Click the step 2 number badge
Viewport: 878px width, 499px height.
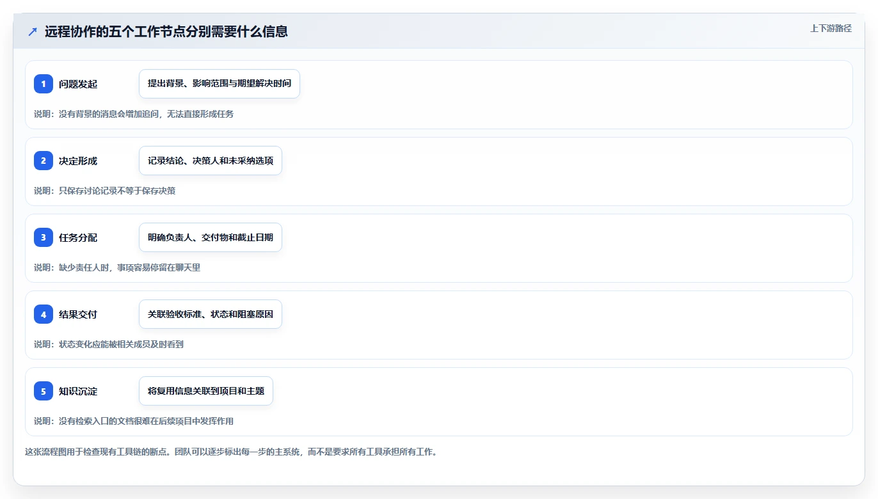[44, 161]
